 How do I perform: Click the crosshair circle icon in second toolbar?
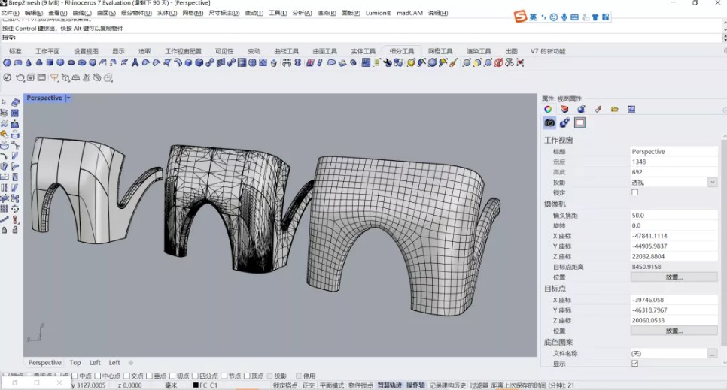[108, 77]
